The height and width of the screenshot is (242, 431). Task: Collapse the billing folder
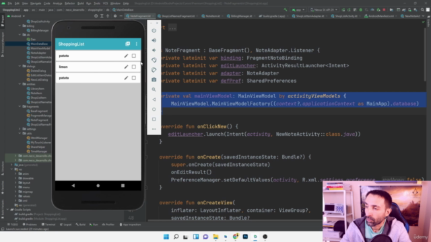pyautogui.click(x=20, y=26)
